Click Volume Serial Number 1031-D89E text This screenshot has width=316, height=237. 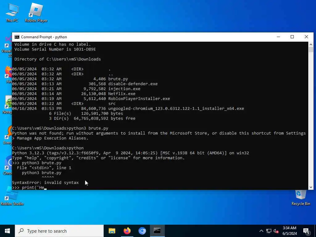point(55,49)
